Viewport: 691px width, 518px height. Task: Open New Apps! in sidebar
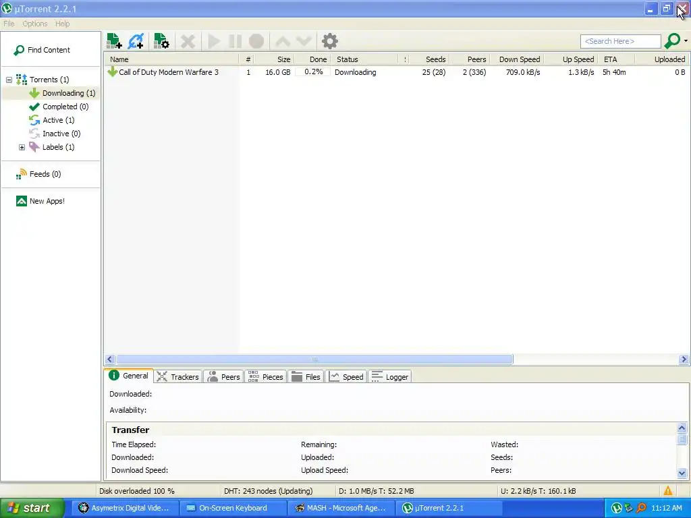click(x=40, y=201)
